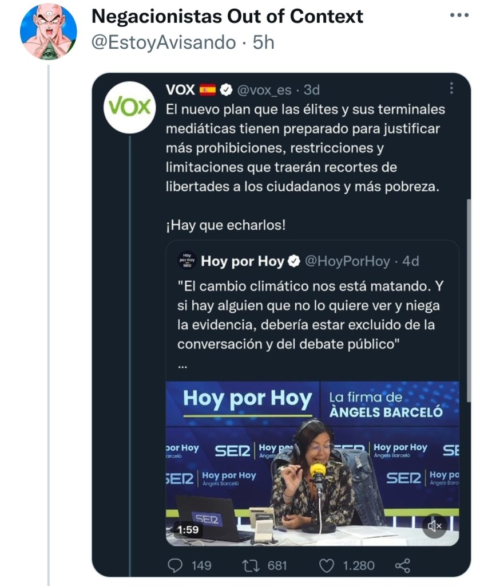Open the @vox_es handle link

click(x=264, y=90)
